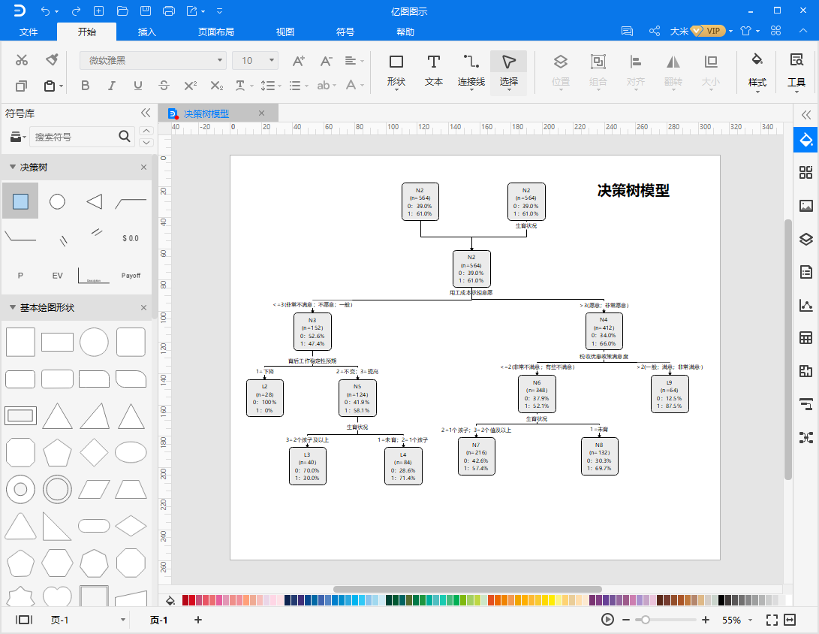Toggle bold formatting
Viewport: 819px width, 634px height.
85,85
